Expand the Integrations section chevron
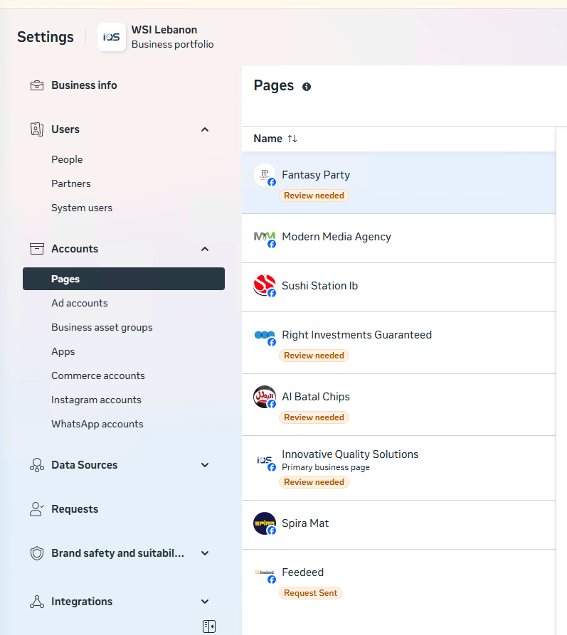Image resolution: width=567 pixels, height=635 pixels. [205, 602]
